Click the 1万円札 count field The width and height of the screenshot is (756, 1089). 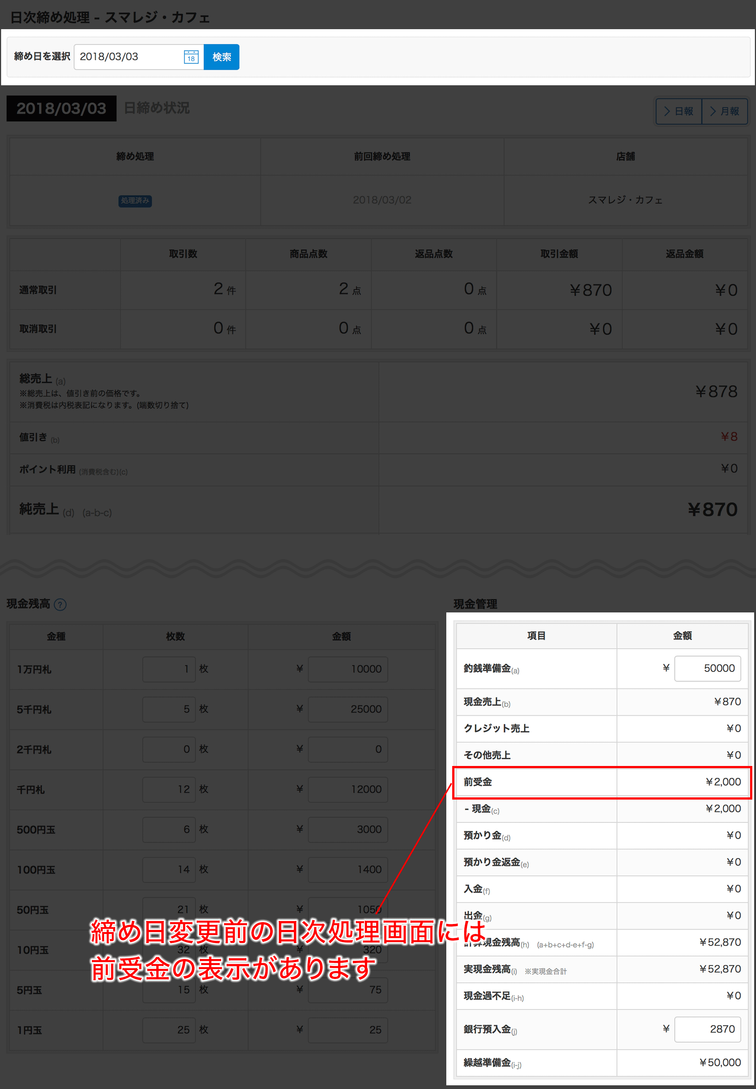click(169, 669)
